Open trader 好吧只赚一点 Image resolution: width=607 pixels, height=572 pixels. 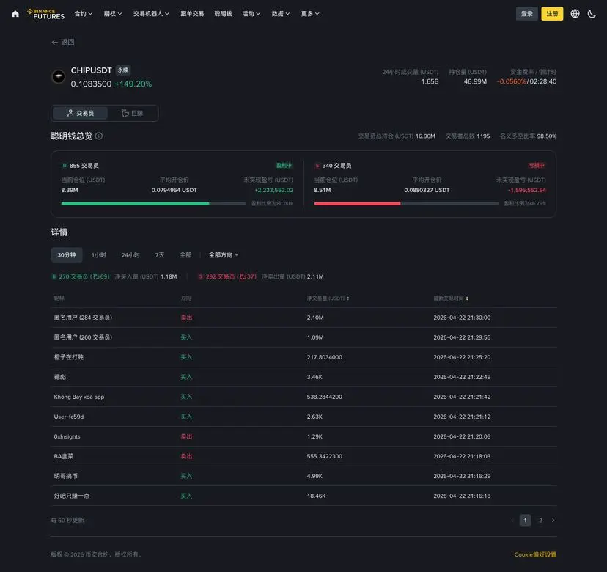[72, 496]
